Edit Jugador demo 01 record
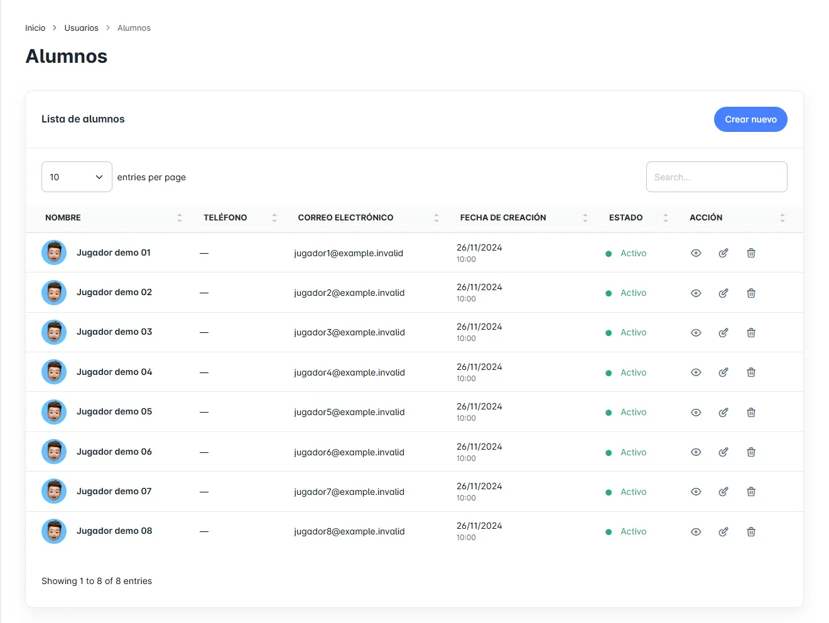The height and width of the screenshot is (623, 829). [723, 253]
